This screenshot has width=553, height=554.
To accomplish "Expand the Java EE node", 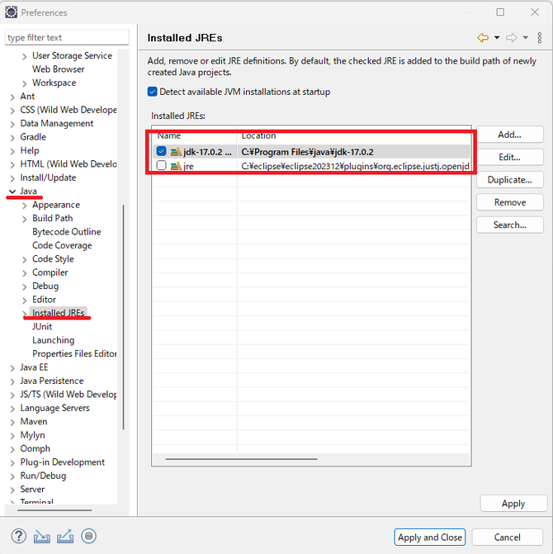I will tap(12, 368).
